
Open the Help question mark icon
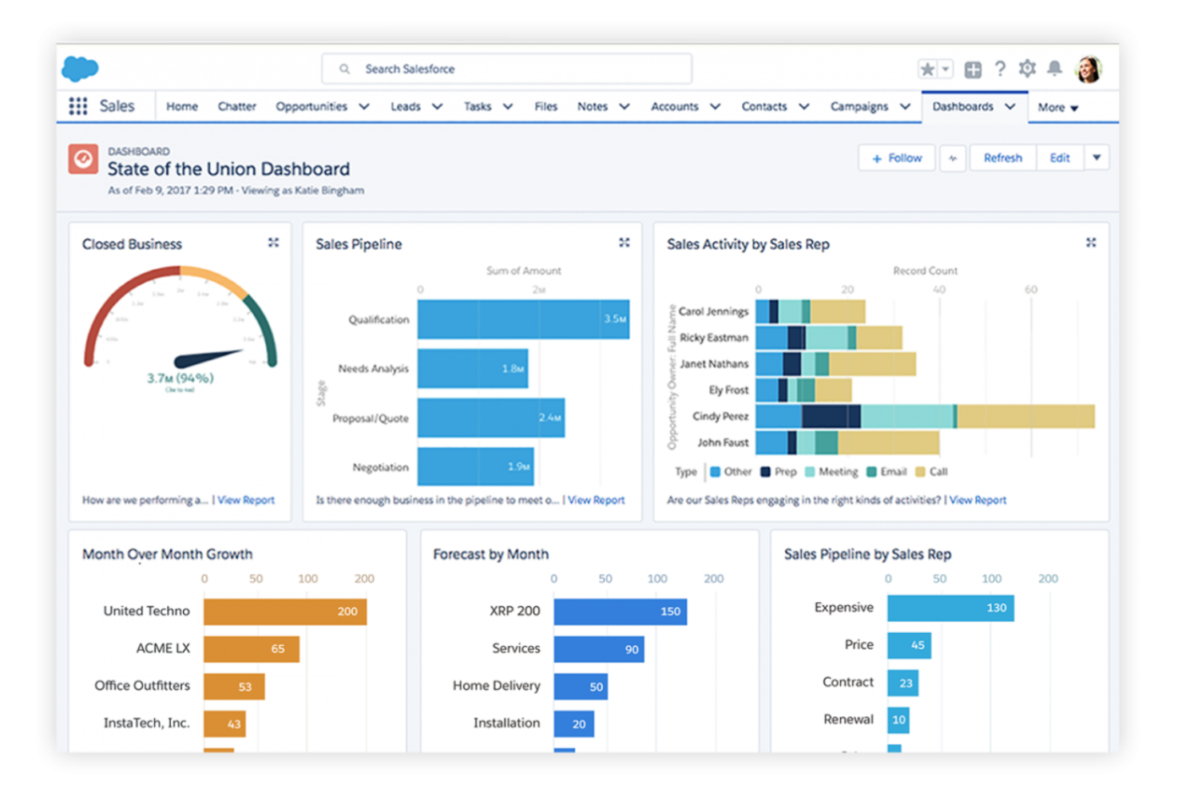1000,69
